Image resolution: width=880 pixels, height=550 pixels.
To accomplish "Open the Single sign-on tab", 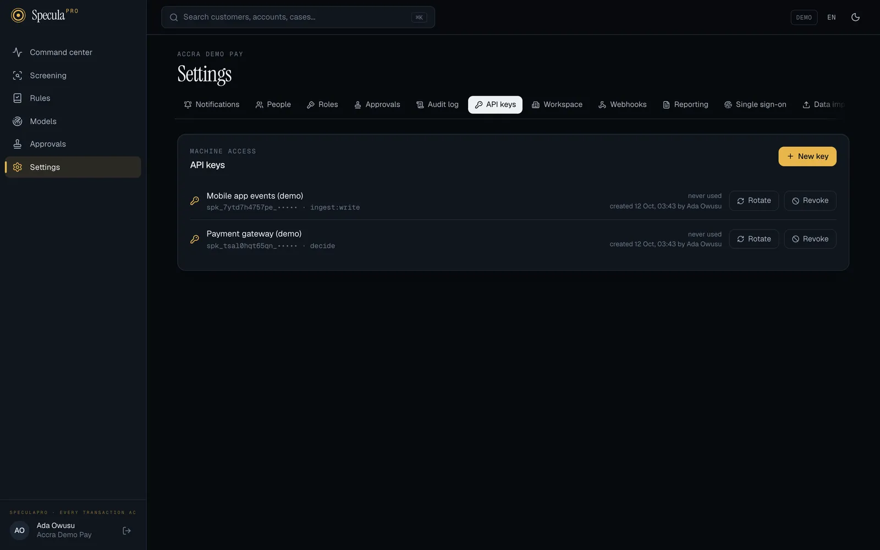I will pos(755,105).
